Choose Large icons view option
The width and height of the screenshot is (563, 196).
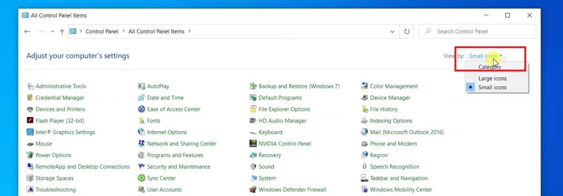click(x=497, y=79)
